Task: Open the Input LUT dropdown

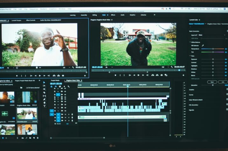Action: click(x=212, y=35)
